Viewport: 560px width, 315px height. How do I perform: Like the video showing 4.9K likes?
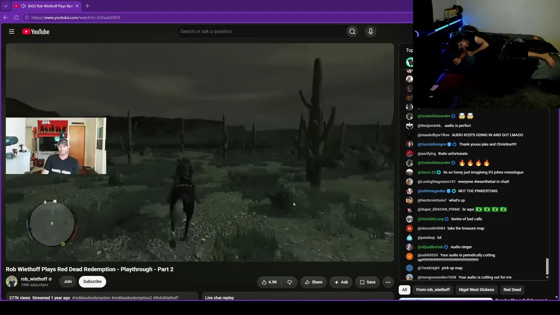pyautogui.click(x=269, y=282)
